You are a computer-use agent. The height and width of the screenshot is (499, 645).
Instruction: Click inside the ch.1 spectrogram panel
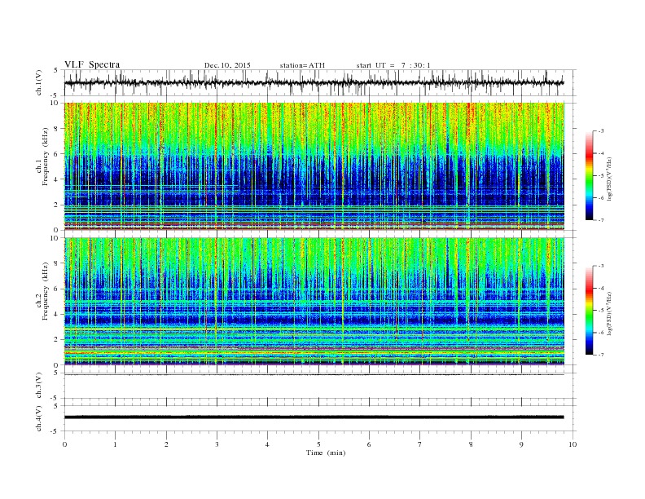(x=314, y=166)
